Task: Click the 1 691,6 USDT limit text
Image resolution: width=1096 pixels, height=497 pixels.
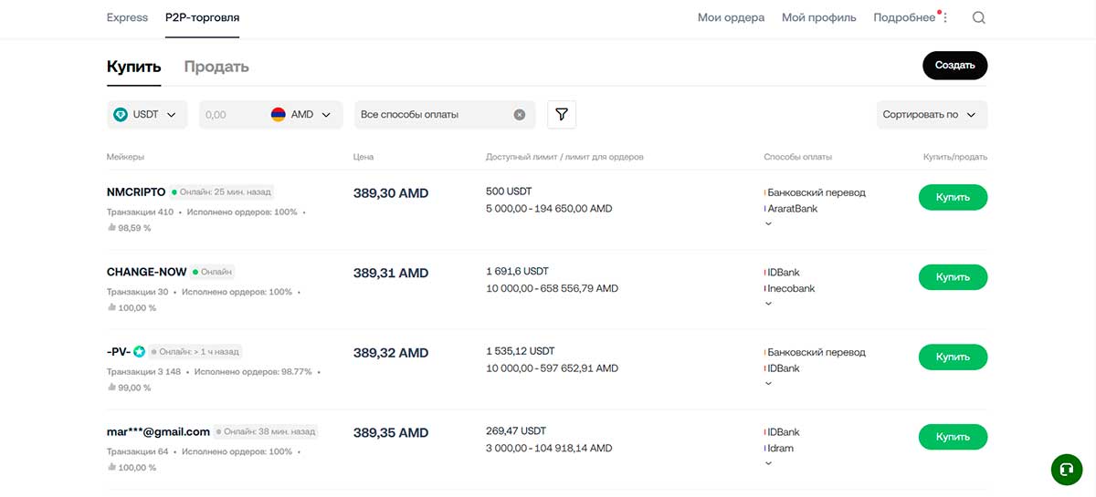Action: pyautogui.click(x=517, y=271)
